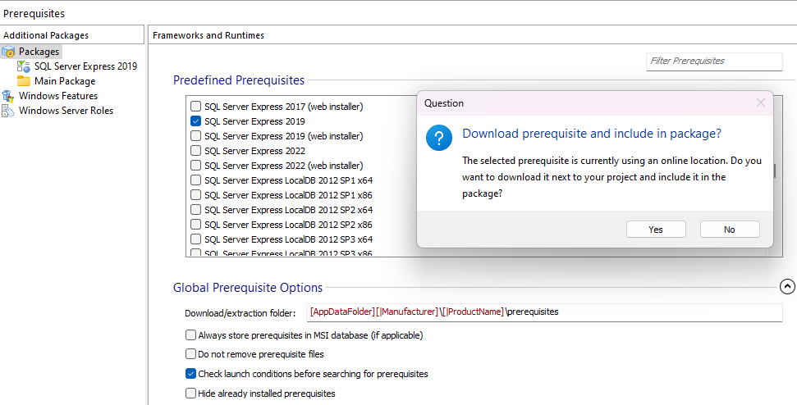Screen dimensions: 797x405
Task: Check SQL Server Express LocalDB 2012 SP2 x86
Action: pyautogui.click(x=195, y=225)
